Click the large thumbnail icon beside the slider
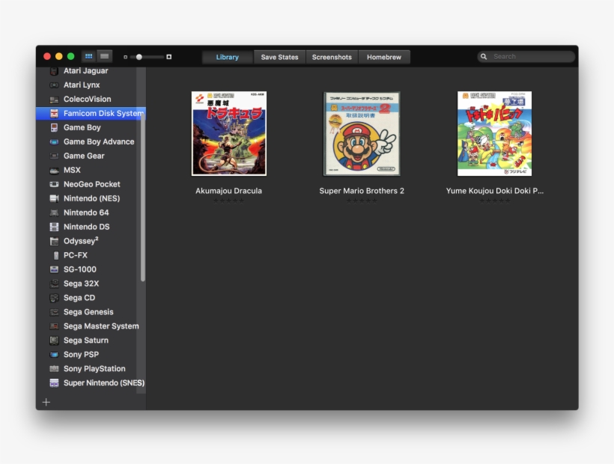Image resolution: width=614 pixels, height=464 pixels. point(169,57)
